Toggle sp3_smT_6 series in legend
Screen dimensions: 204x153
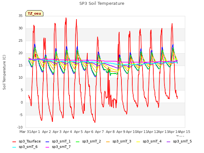[25, 147]
